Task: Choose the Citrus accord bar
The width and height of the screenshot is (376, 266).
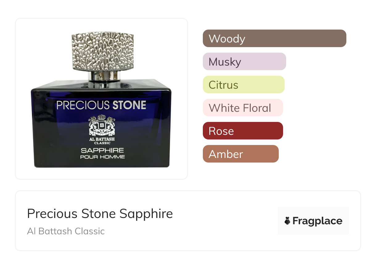Action: click(x=244, y=85)
